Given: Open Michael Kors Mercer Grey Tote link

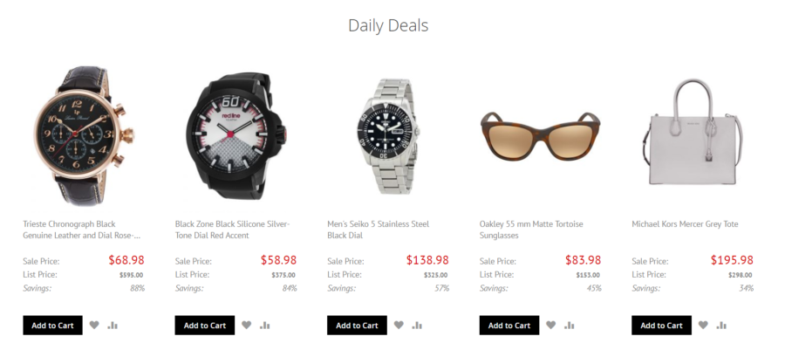Looking at the screenshot, I should point(685,223).
